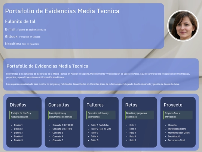
Task: Open the Socialización project item
Action: pyautogui.click(x=175, y=137)
